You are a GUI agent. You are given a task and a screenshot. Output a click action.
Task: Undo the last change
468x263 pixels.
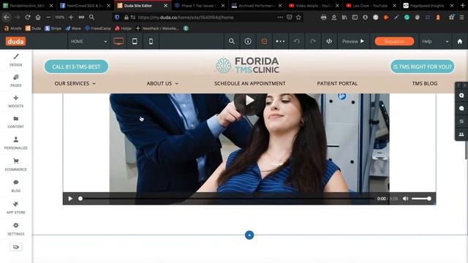click(x=296, y=41)
